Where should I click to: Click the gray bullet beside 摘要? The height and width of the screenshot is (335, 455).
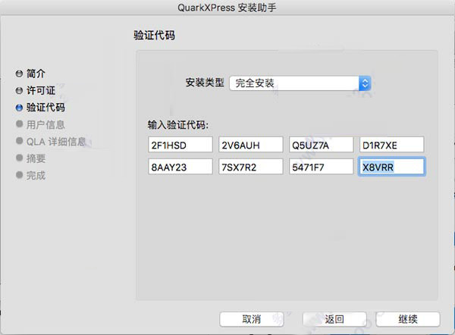point(19,158)
